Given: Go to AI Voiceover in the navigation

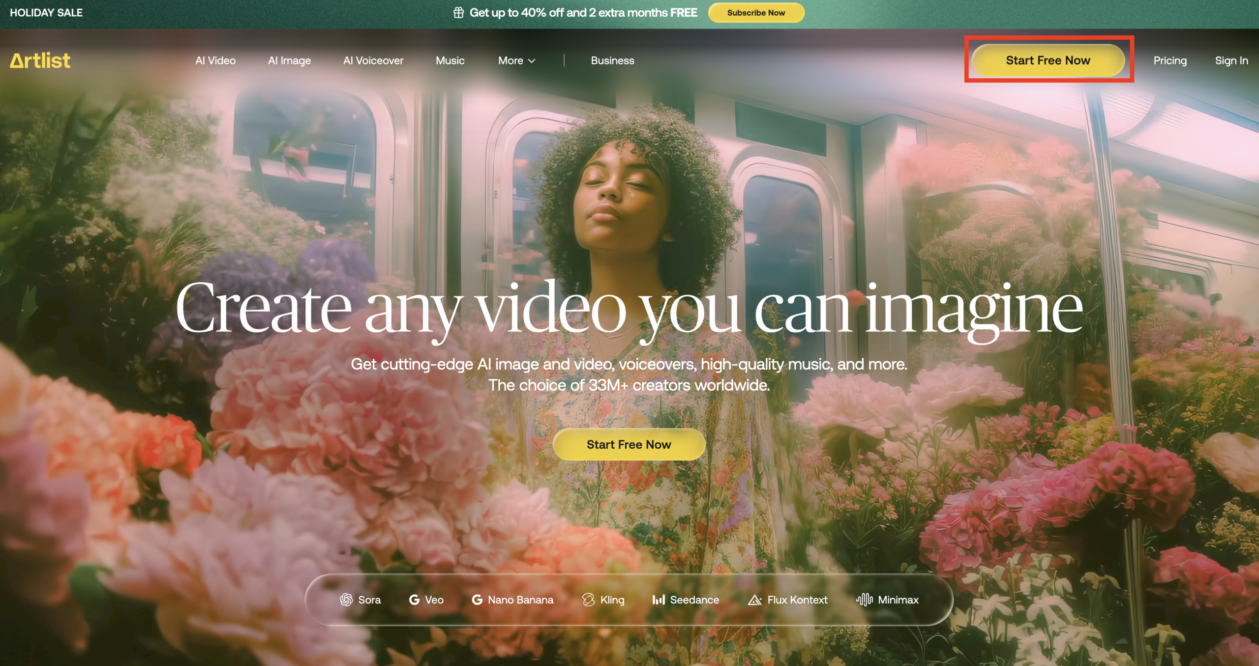Looking at the screenshot, I should pyautogui.click(x=373, y=60).
